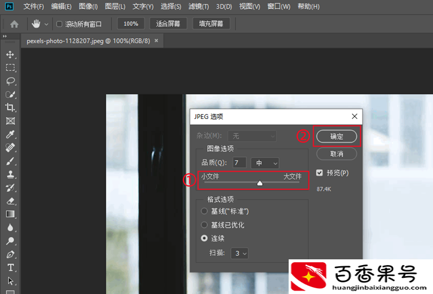Image resolution: width=433 pixels, height=294 pixels.
Task: Click the quality slider handle
Action: [260, 183]
